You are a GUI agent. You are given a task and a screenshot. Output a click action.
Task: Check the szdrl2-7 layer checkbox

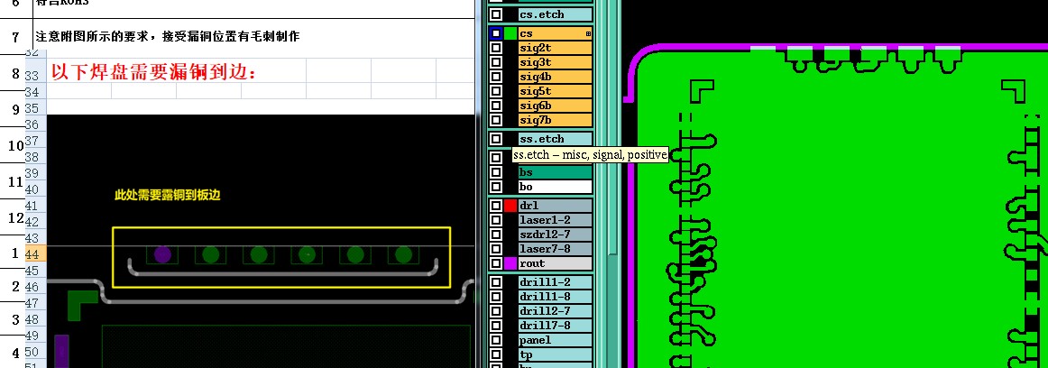coord(496,235)
